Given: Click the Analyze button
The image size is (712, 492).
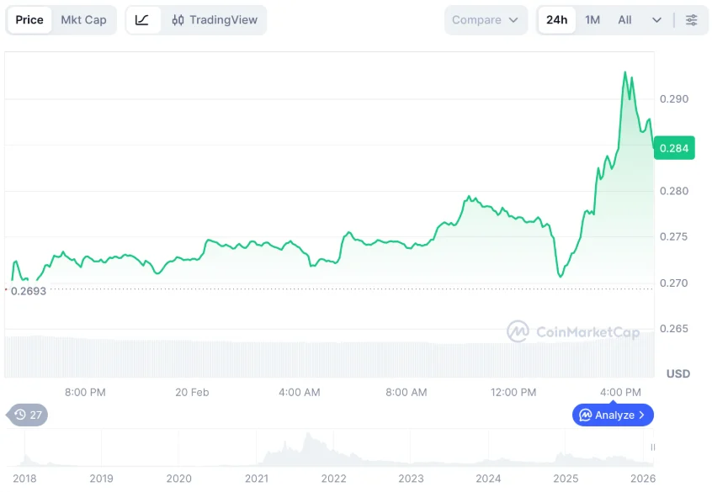Looking at the screenshot, I should click(613, 415).
